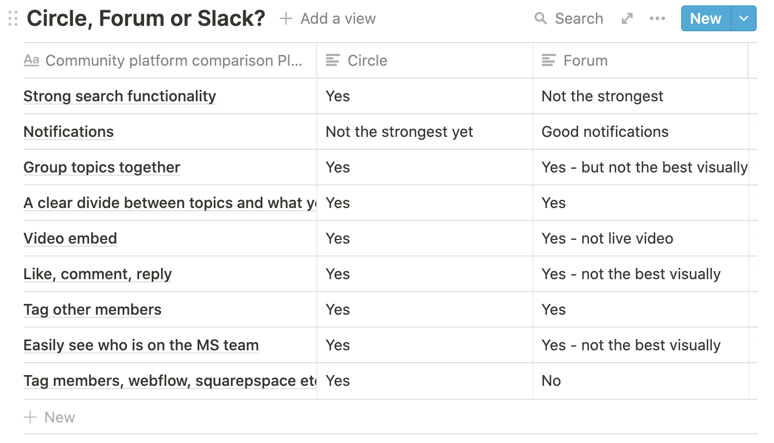This screenshot has width=774, height=443.
Task: Open the Tag other members row
Action: tap(92, 309)
